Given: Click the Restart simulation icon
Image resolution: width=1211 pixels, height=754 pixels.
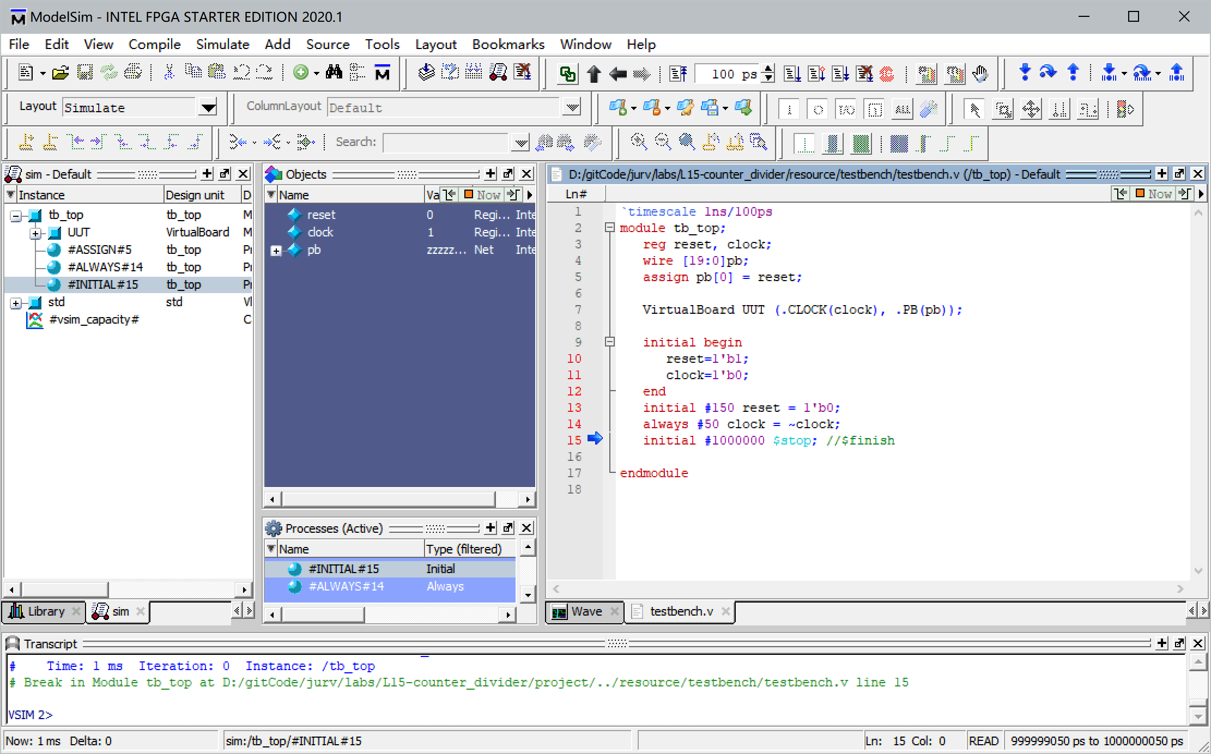Looking at the screenshot, I should pyautogui.click(x=678, y=74).
